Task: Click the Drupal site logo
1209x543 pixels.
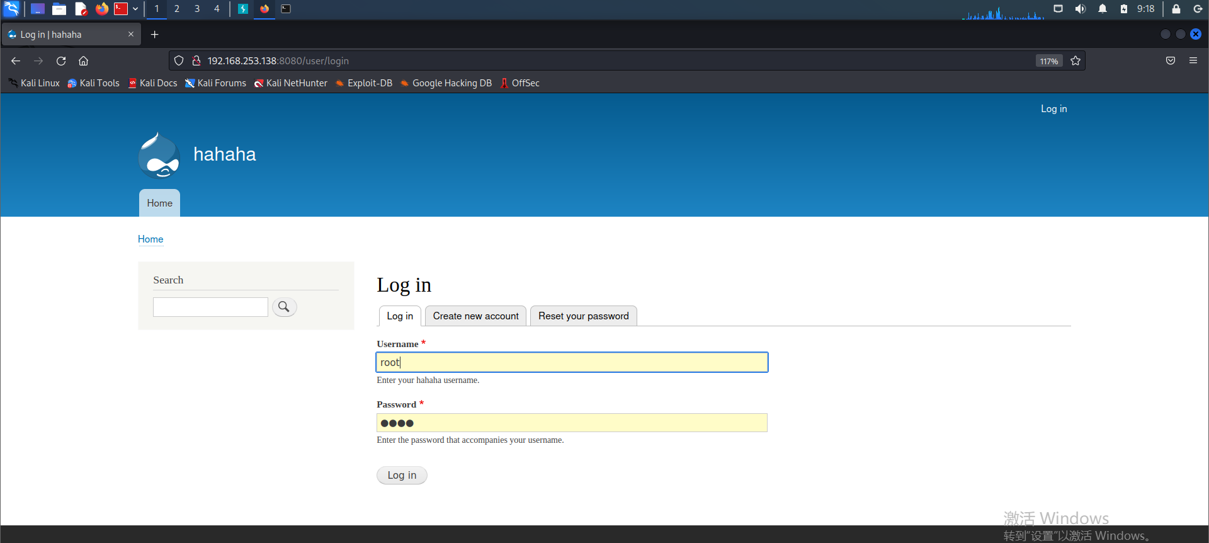Action: point(159,155)
